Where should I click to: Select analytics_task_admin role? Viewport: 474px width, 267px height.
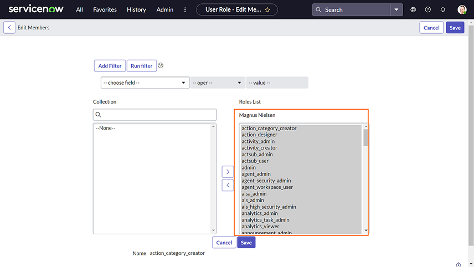pos(301,220)
